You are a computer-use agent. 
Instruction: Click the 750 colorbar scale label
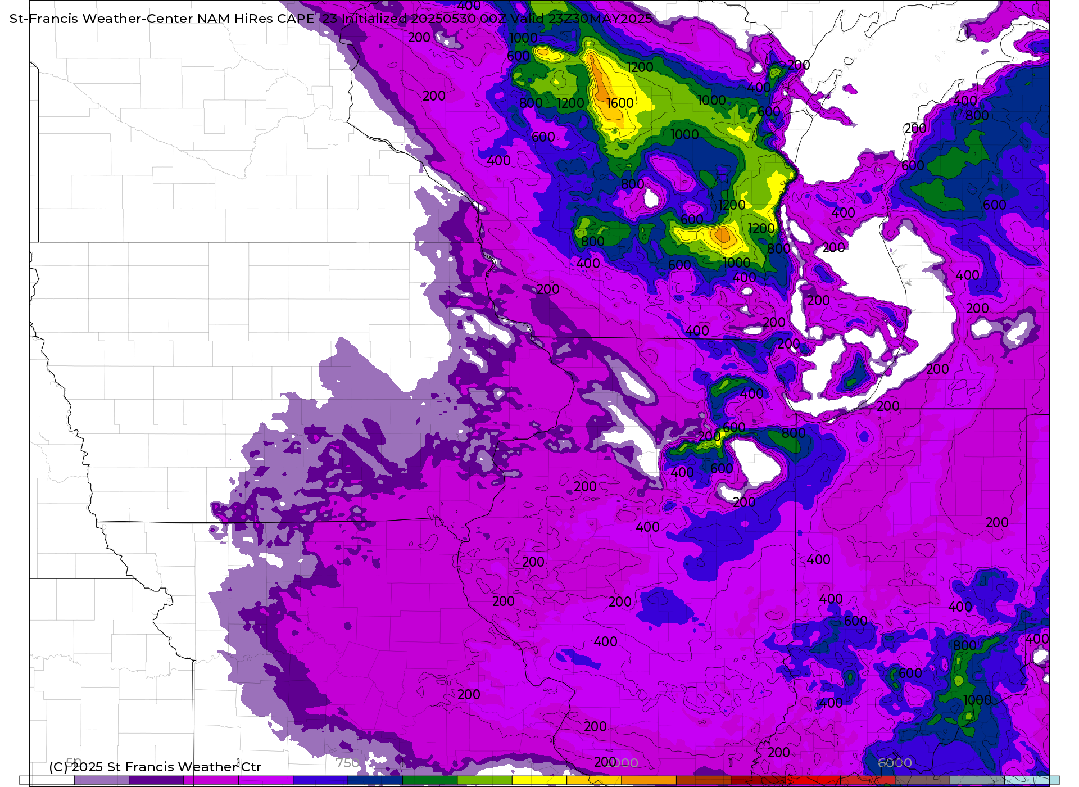(x=347, y=763)
